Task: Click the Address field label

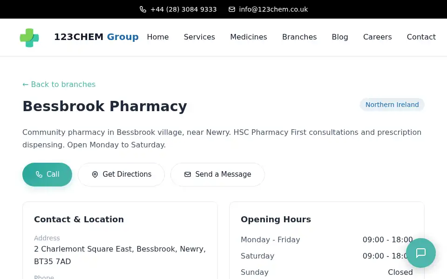Action: pyautogui.click(x=47, y=238)
